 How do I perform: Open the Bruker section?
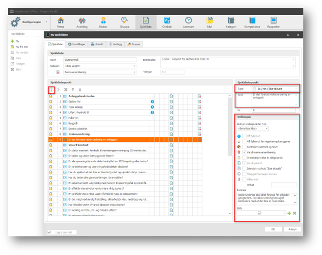click(x=103, y=23)
